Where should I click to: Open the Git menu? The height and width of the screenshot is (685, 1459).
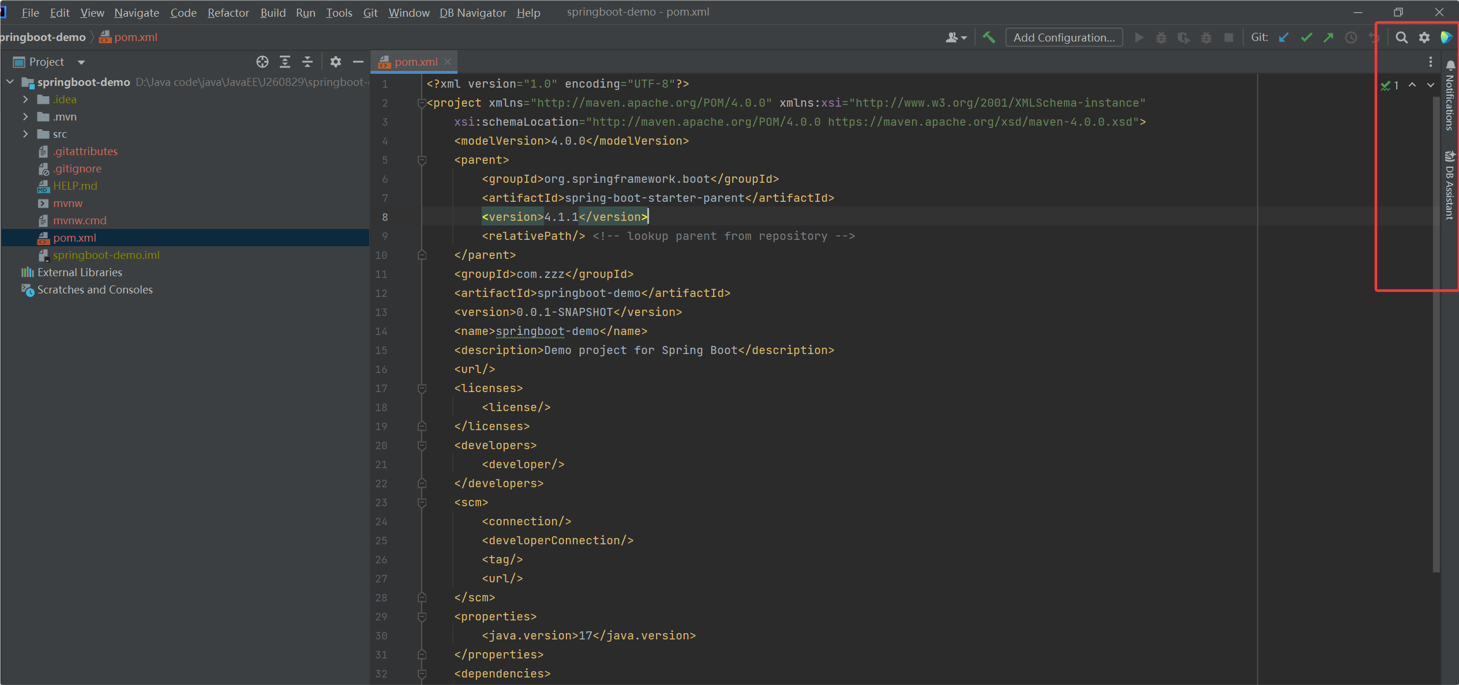(370, 12)
